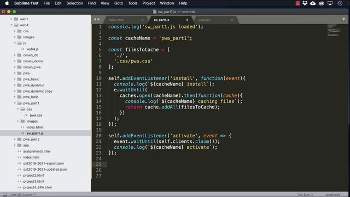Click the Time Machine menu bar icon
This screenshot has width=350, height=197.
[340, 3]
